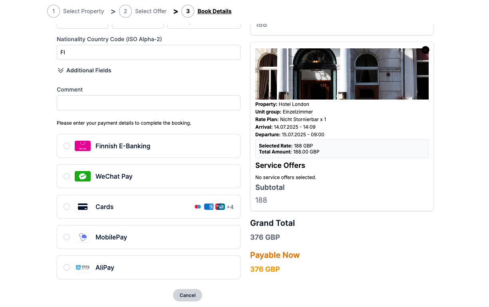The image size is (489, 307).
Task: Click the 'Selected Rate: 188 GBP' text
Action: [286, 146]
